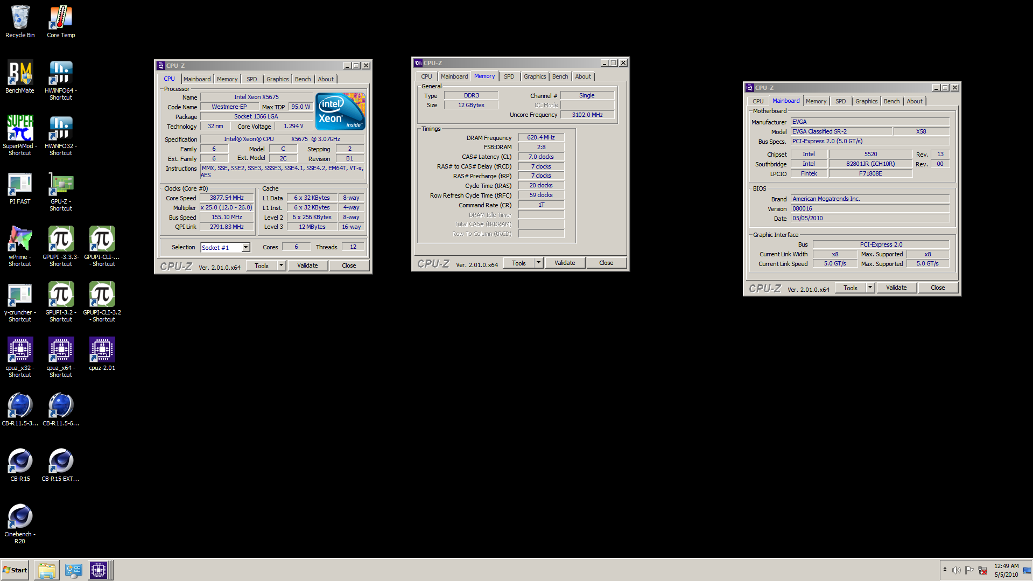
Task: Open PI FAST desktop icon
Action: point(20,188)
